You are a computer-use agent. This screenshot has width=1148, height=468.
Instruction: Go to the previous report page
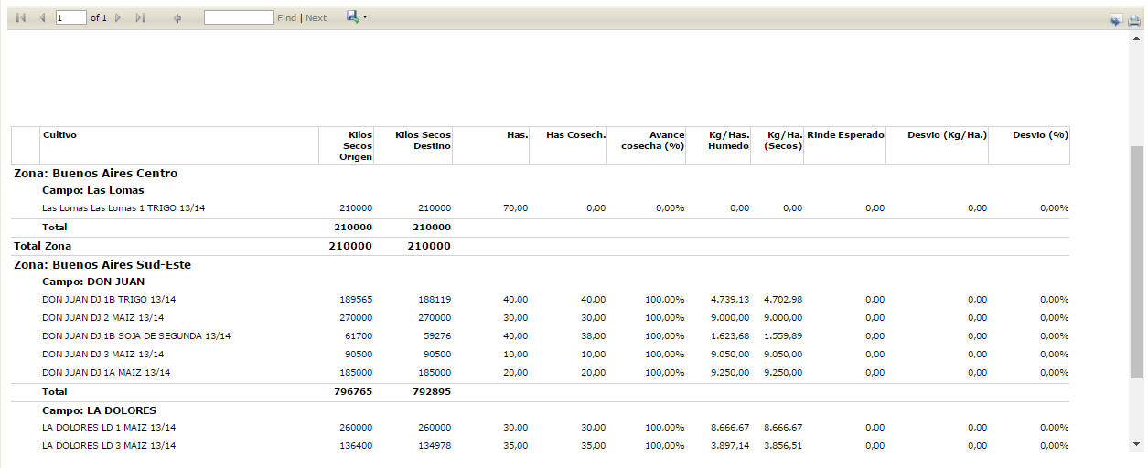(x=42, y=17)
